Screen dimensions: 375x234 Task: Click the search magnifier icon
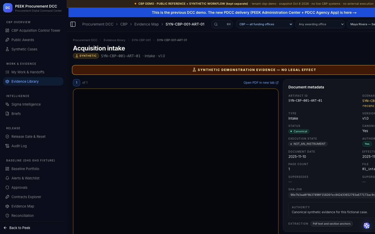click(x=216, y=24)
